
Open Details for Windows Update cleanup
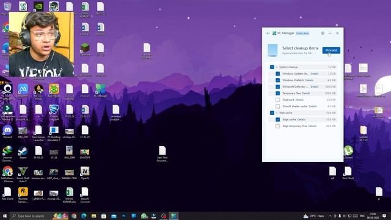click(315, 73)
